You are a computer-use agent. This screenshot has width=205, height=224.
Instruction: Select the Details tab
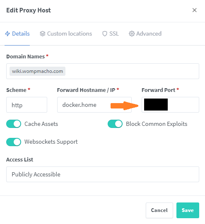(x=17, y=34)
